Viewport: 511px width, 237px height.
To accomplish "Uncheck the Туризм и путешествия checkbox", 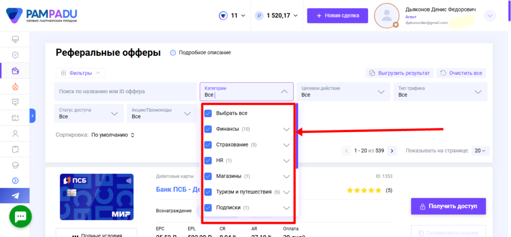I will (x=208, y=192).
